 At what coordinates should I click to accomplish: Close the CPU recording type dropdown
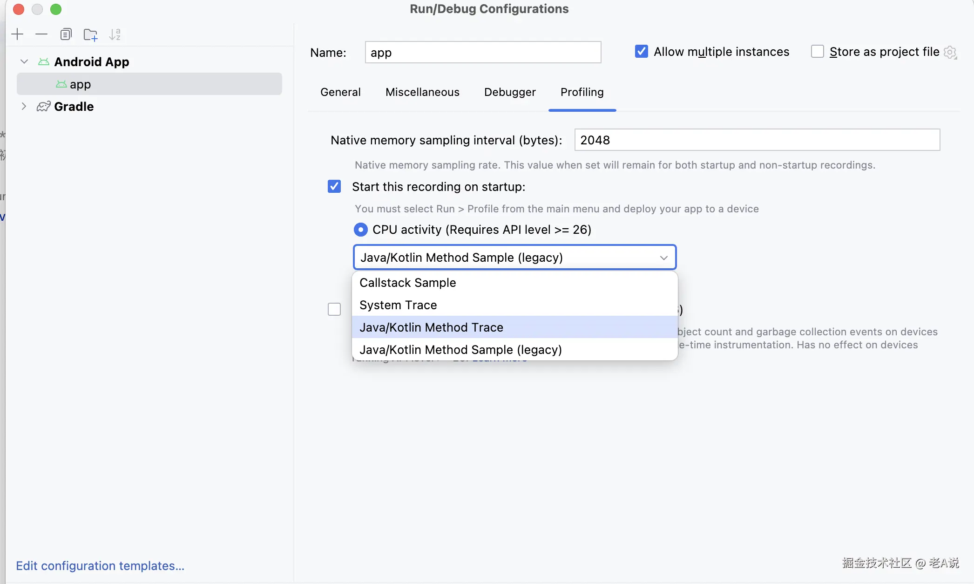click(663, 258)
